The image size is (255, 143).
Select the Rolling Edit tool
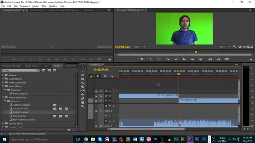[x=82, y=79]
